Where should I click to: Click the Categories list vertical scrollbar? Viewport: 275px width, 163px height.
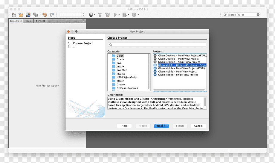pos(149,71)
